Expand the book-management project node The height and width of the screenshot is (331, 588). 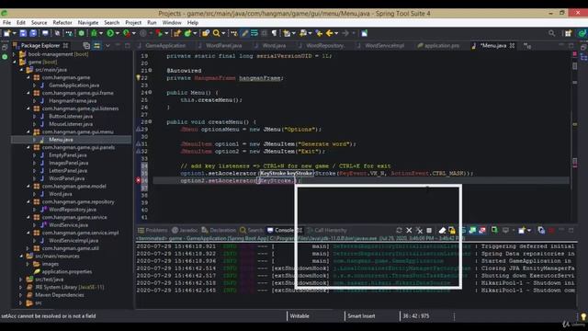point(15,54)
